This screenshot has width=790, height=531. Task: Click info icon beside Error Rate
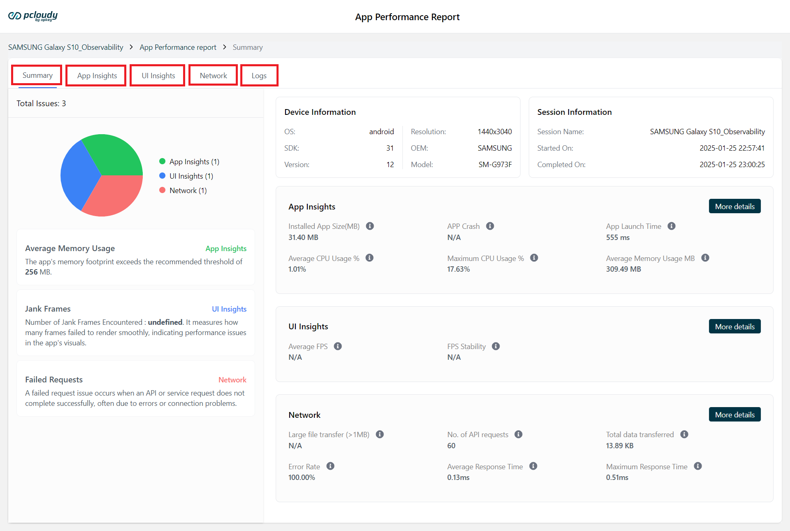330,466
